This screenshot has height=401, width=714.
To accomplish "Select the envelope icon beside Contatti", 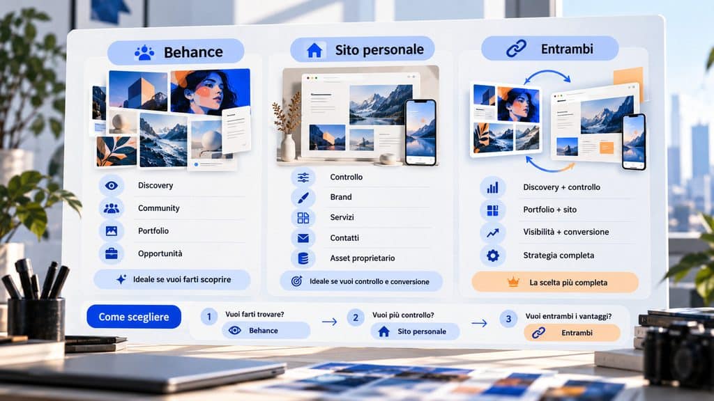I will point(303,238).
